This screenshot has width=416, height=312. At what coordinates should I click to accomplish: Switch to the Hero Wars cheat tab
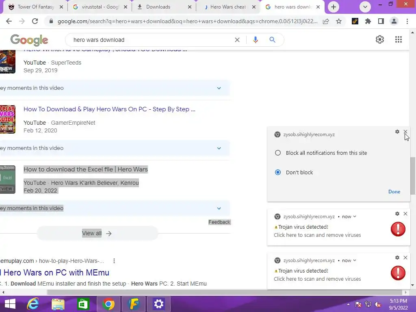click(x=228, y=7)
